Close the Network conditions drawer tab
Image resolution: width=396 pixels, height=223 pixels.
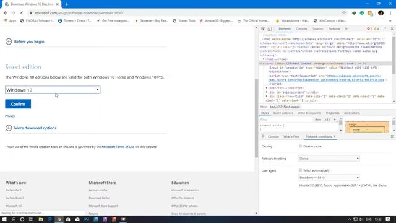pyautogui.click(x=334, y=136)
